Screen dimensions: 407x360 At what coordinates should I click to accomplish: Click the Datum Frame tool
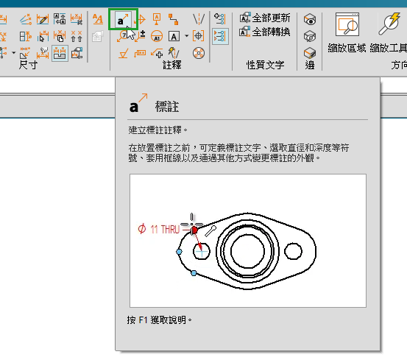[x=157, y=19]
